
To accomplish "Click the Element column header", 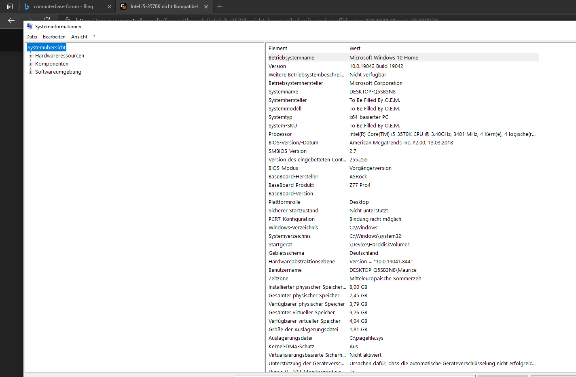I will (306, 48).
